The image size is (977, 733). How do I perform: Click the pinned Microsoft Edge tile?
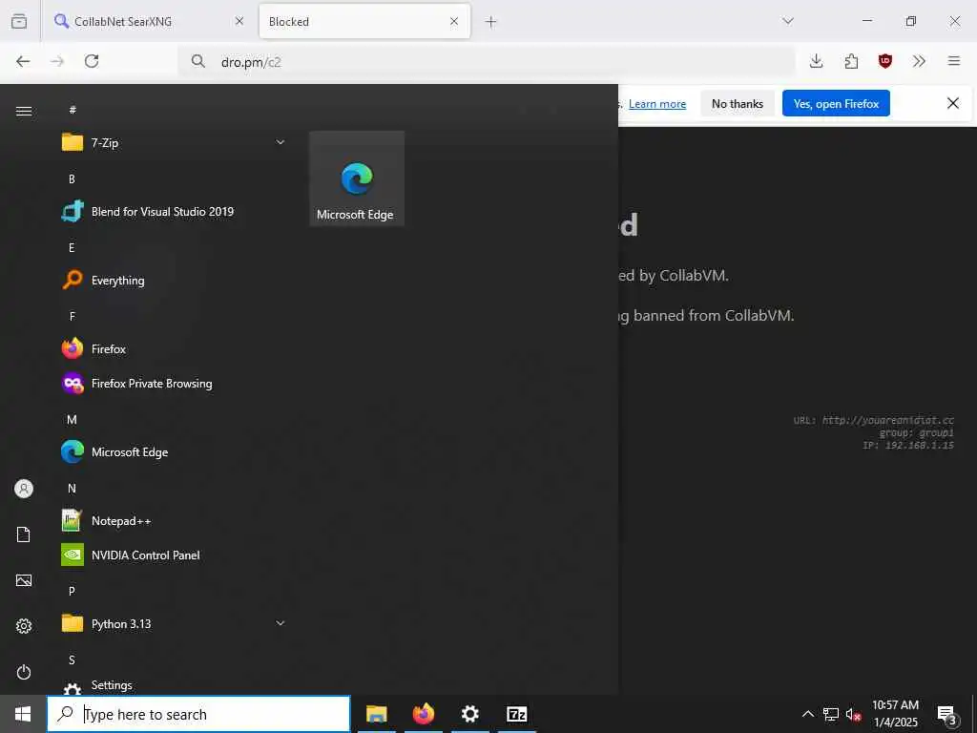pos(357,178)
